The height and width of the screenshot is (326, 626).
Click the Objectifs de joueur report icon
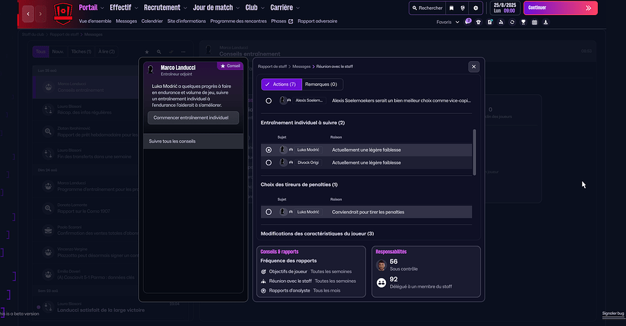pos(264,272)
